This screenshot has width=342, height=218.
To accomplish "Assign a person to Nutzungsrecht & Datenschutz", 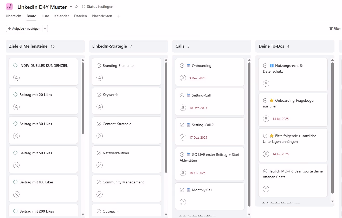I will coord(266,84).
